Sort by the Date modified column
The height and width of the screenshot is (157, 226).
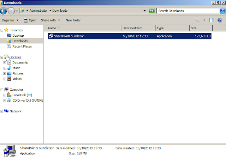pyautogui.click(x=138, y=28)
